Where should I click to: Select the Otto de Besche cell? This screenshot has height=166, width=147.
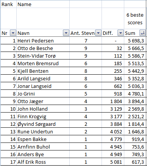[43, 48]
